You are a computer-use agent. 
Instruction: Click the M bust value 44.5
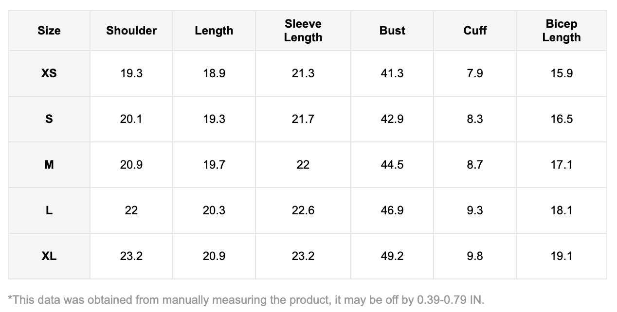click(x=392, y=165)
